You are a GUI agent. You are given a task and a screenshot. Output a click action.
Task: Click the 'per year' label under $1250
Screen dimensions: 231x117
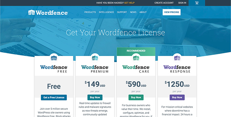[x=177, y=91]
